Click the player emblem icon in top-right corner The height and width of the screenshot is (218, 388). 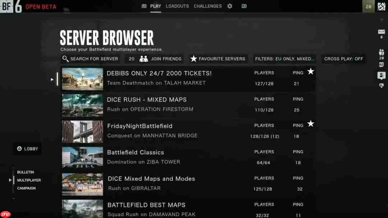pos(381,6)
